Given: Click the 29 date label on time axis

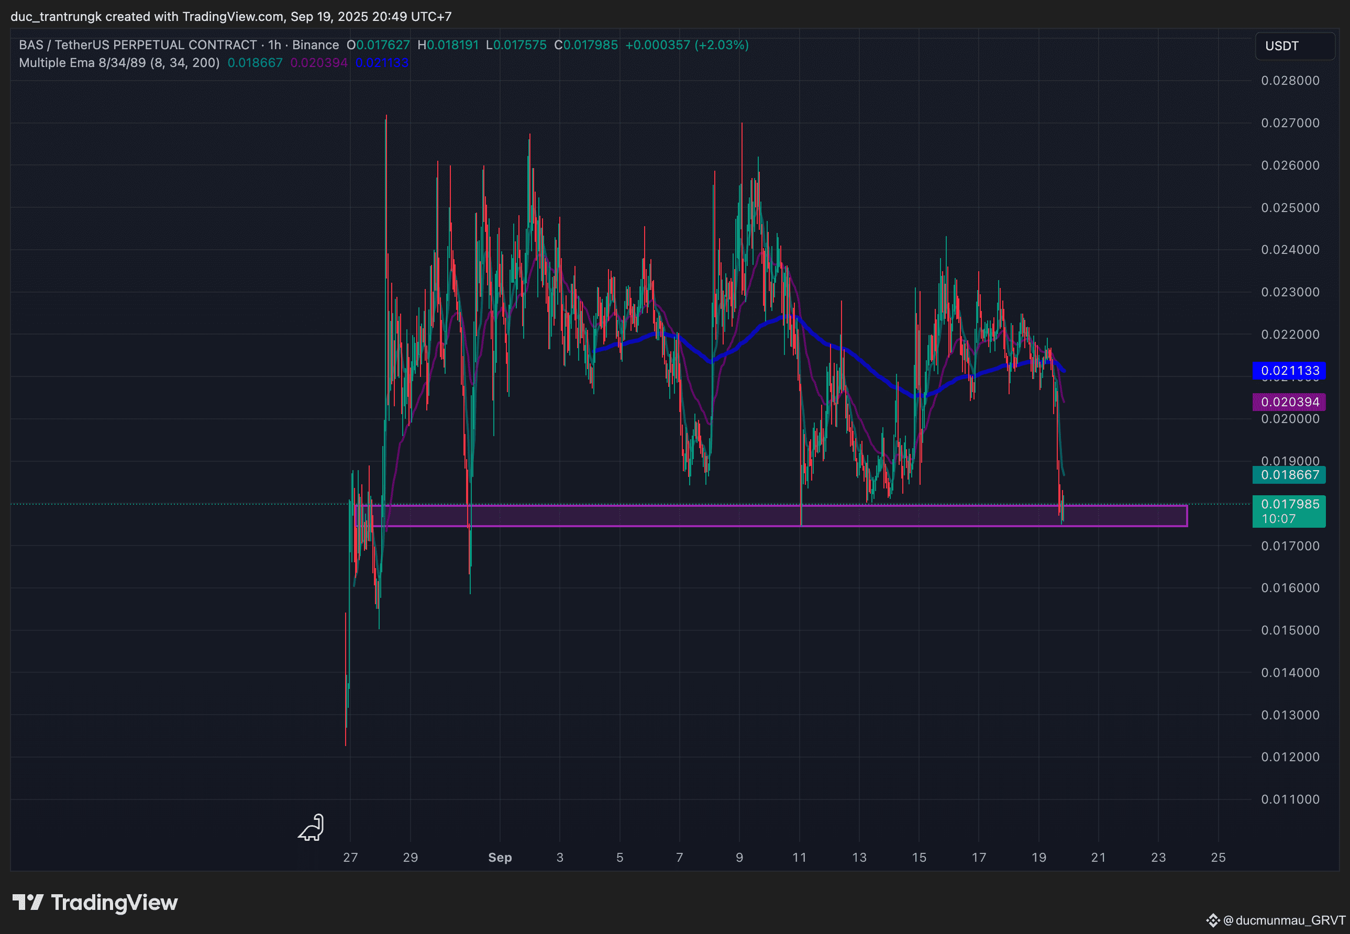Looking at the screenshot, I should (411, 858).
